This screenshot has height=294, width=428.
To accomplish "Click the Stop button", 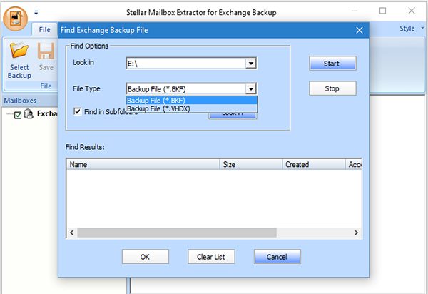I will (332, 88).
